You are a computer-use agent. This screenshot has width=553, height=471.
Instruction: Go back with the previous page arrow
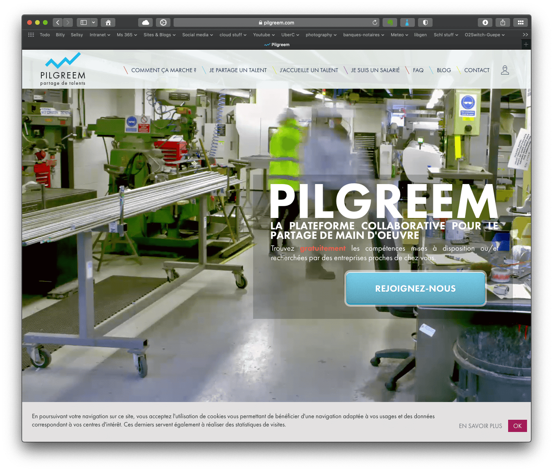click(x=57, y=22)
